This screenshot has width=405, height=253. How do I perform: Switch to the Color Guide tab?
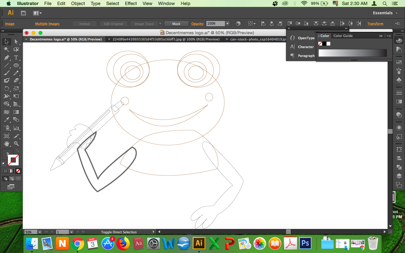pyautogui.click(x=343, y=36)
